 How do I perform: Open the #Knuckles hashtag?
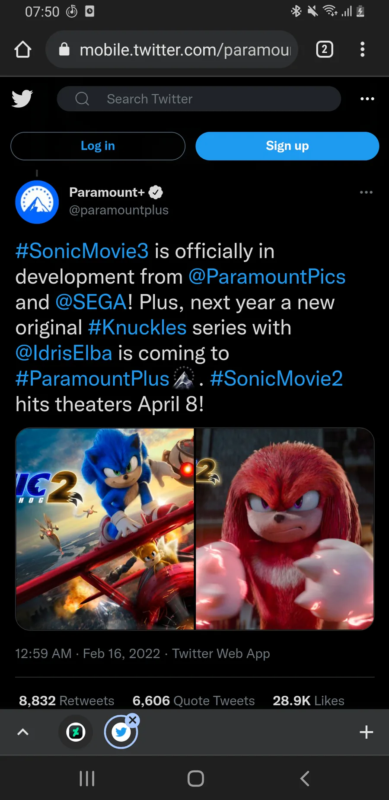click(137, 328)
